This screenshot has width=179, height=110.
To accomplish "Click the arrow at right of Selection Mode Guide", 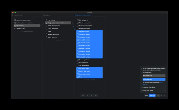I will [164, 87].
